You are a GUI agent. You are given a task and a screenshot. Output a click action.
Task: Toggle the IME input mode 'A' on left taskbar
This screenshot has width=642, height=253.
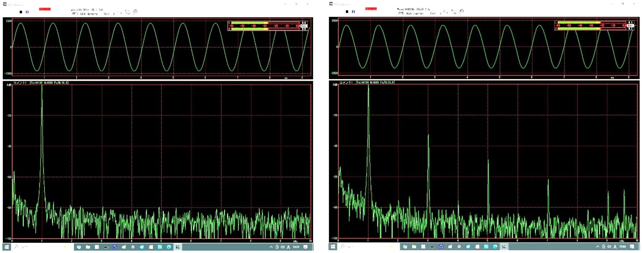(289, 247)
